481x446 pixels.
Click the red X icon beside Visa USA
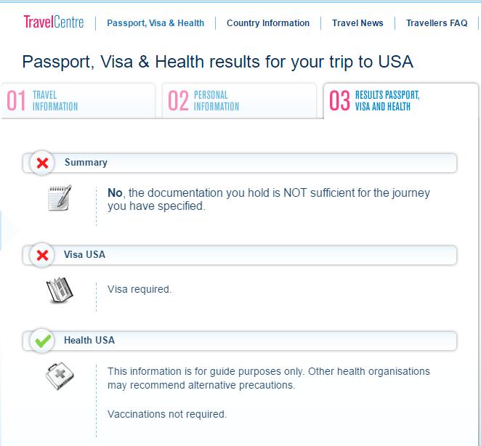click(x=42, y=255)
